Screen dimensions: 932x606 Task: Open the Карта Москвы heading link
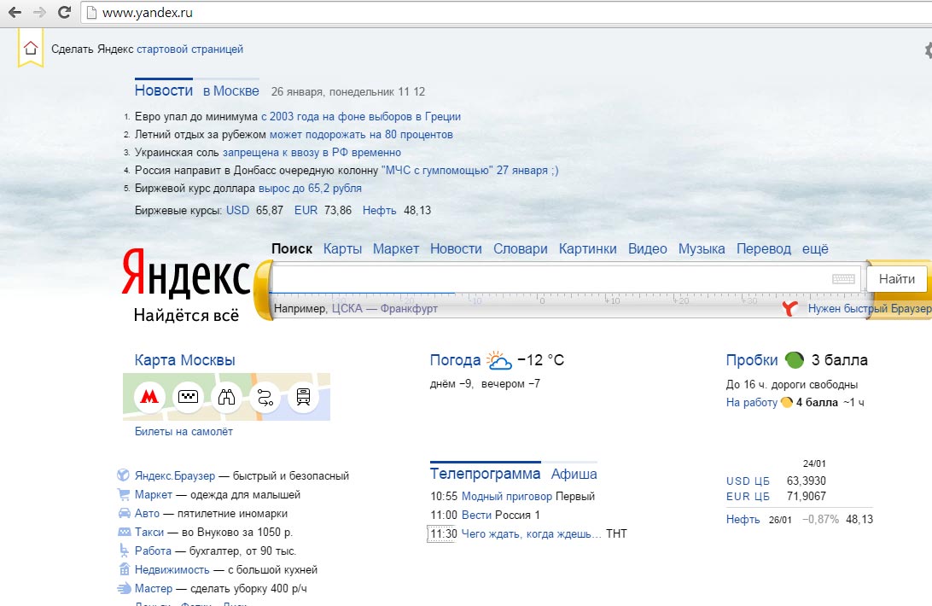pyautogui.click(x=185, y=360)
